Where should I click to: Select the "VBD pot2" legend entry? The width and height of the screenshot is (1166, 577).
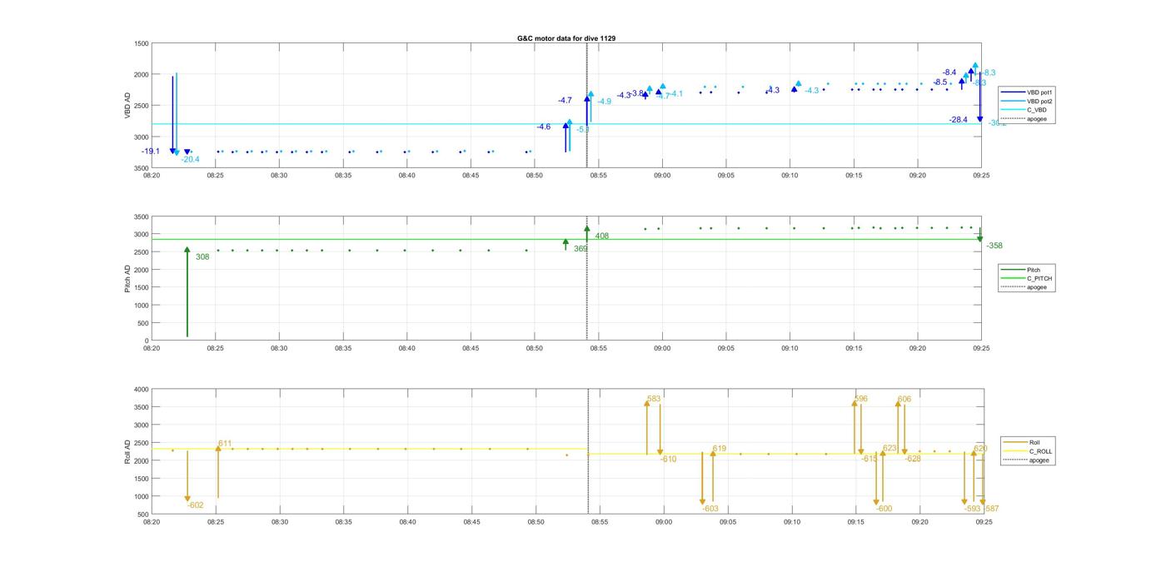(1028, 101)
